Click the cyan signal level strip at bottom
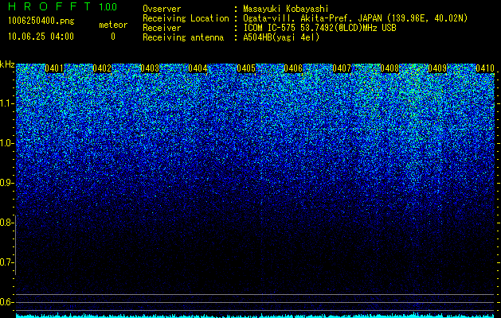Screen dimensions: 501x318 coord(255,316)
